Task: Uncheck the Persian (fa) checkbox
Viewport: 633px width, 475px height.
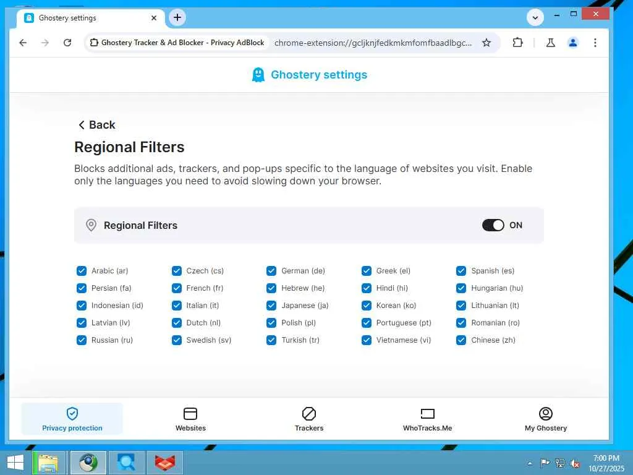Action: 82,288
